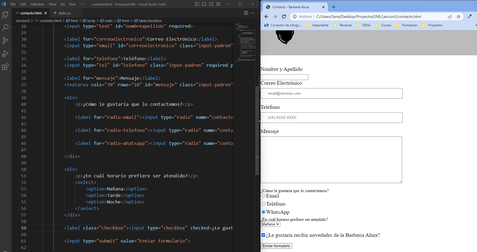Open the Source Control view

[x=5, y=41]
